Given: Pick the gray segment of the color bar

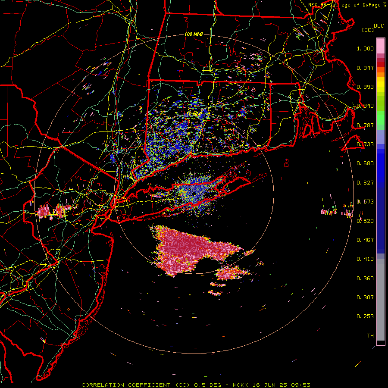Looking at the screenshot, I should pyautogui.click(x=381, y=300).
